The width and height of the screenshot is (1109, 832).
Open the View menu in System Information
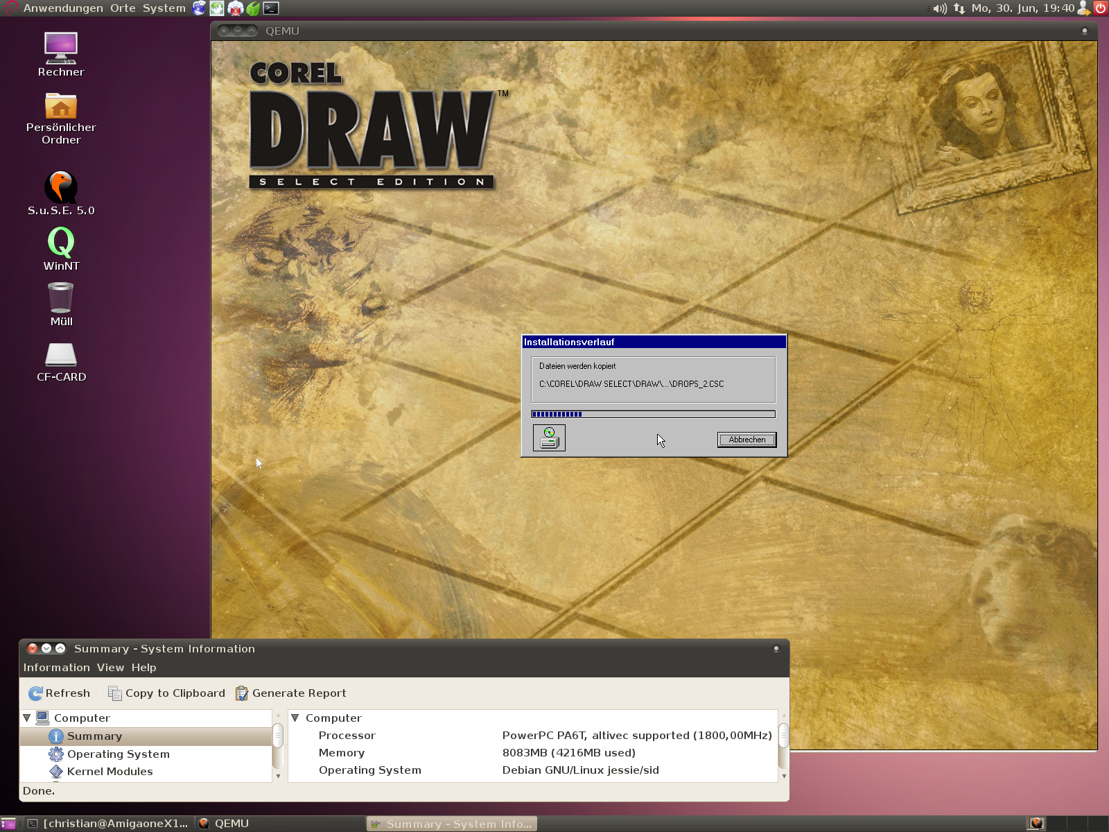(x=110, y=668)
